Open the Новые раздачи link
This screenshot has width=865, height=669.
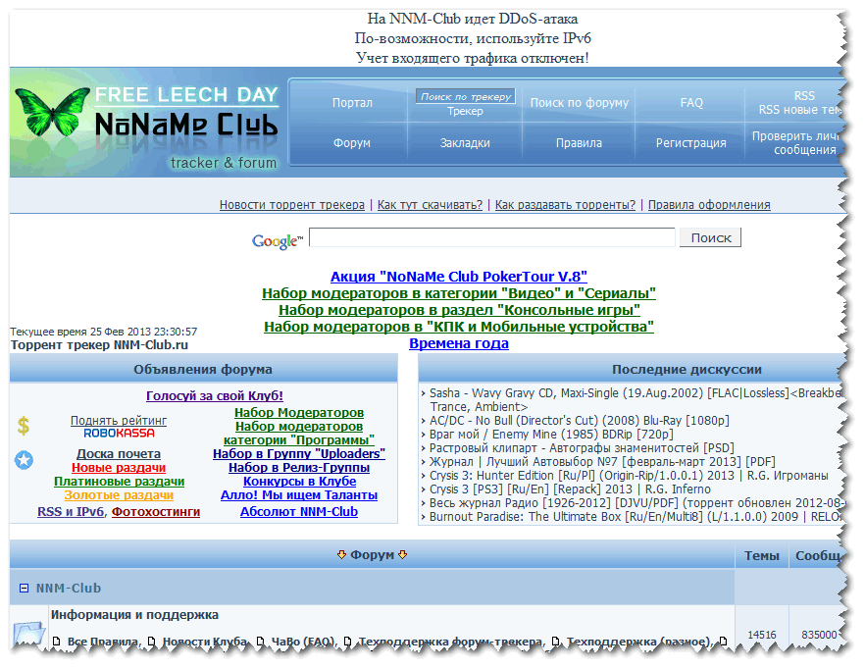(119, 468)
